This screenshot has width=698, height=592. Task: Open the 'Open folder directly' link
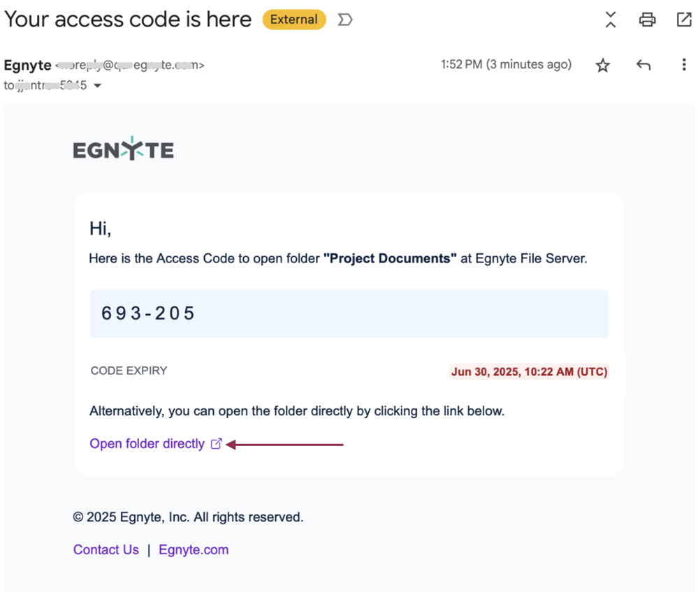tap(147, 444)
